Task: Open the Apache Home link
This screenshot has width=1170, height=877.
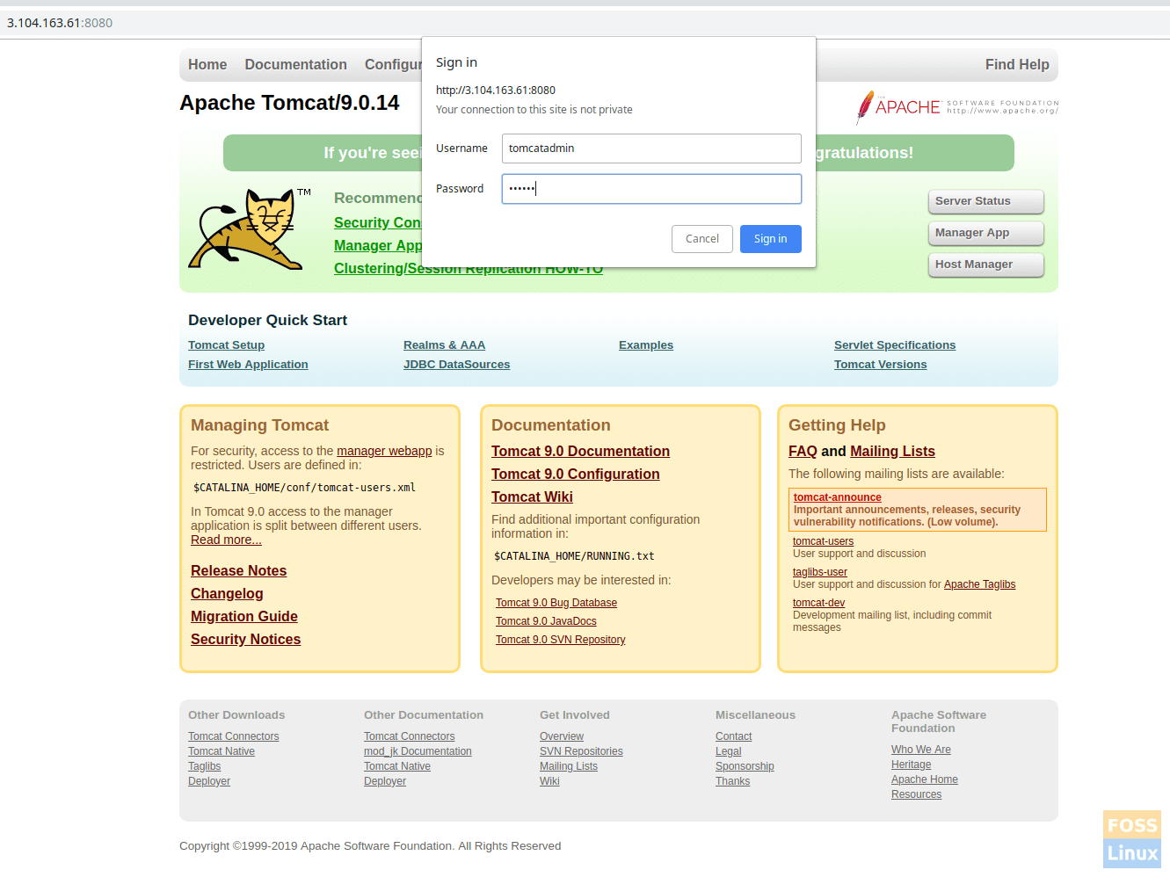Action: coord(924,779)
